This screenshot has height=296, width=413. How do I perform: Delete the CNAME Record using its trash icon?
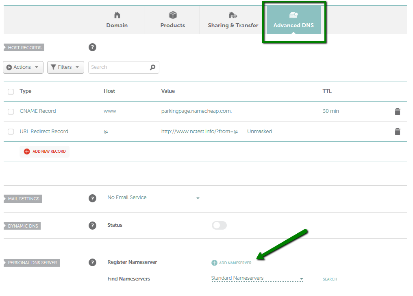tap(398, 111)
